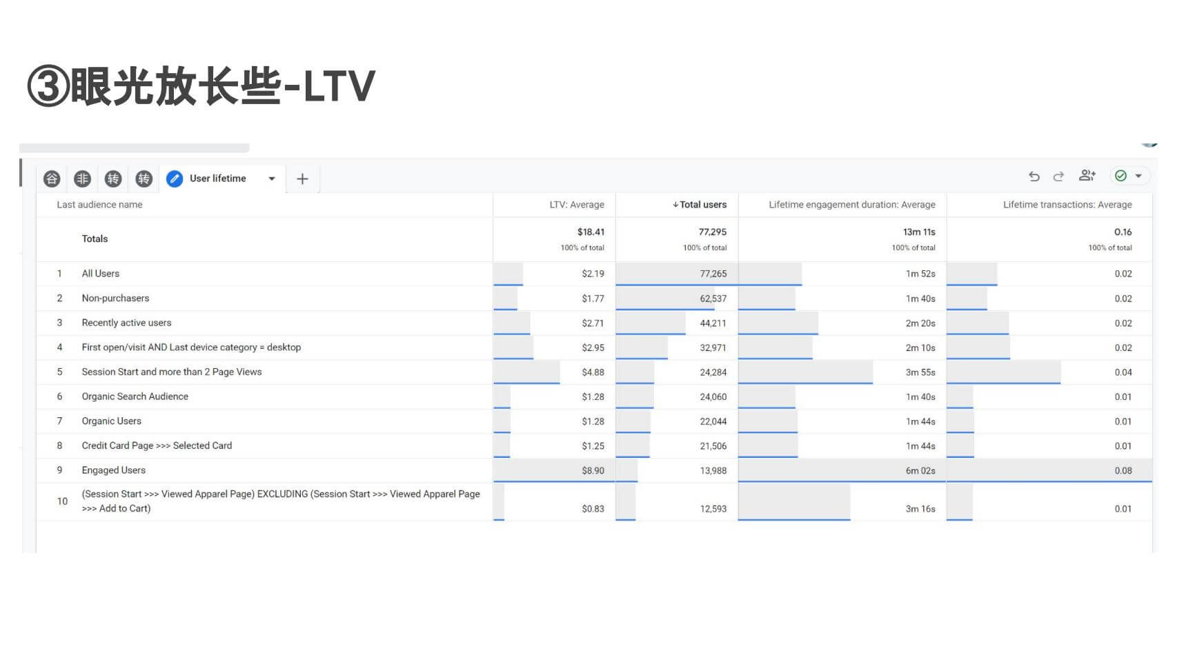Viewport: 1177px width, 662px height.
Task: Sort by the Total users column header
Action: (x=702, y=205)
